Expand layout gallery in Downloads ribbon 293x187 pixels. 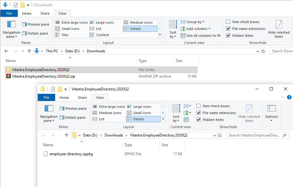pos(160,35)
